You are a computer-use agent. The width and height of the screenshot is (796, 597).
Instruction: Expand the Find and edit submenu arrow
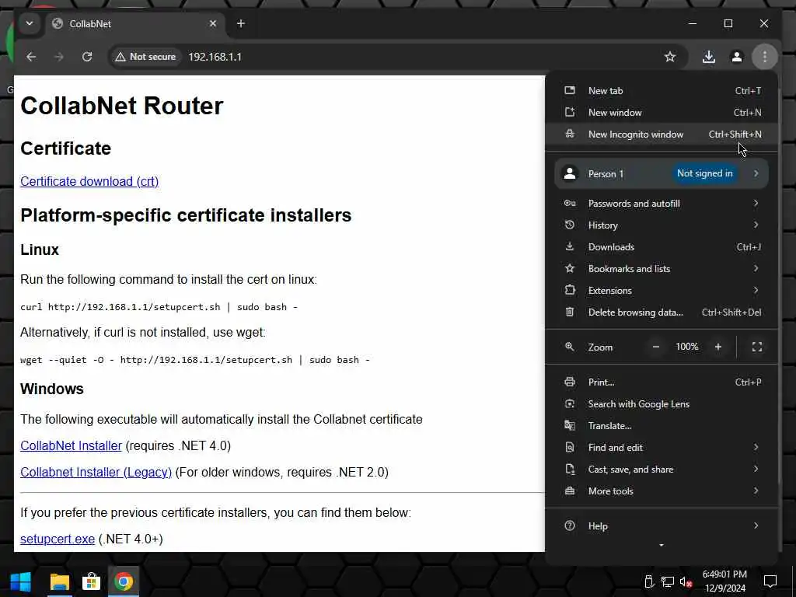756,447
